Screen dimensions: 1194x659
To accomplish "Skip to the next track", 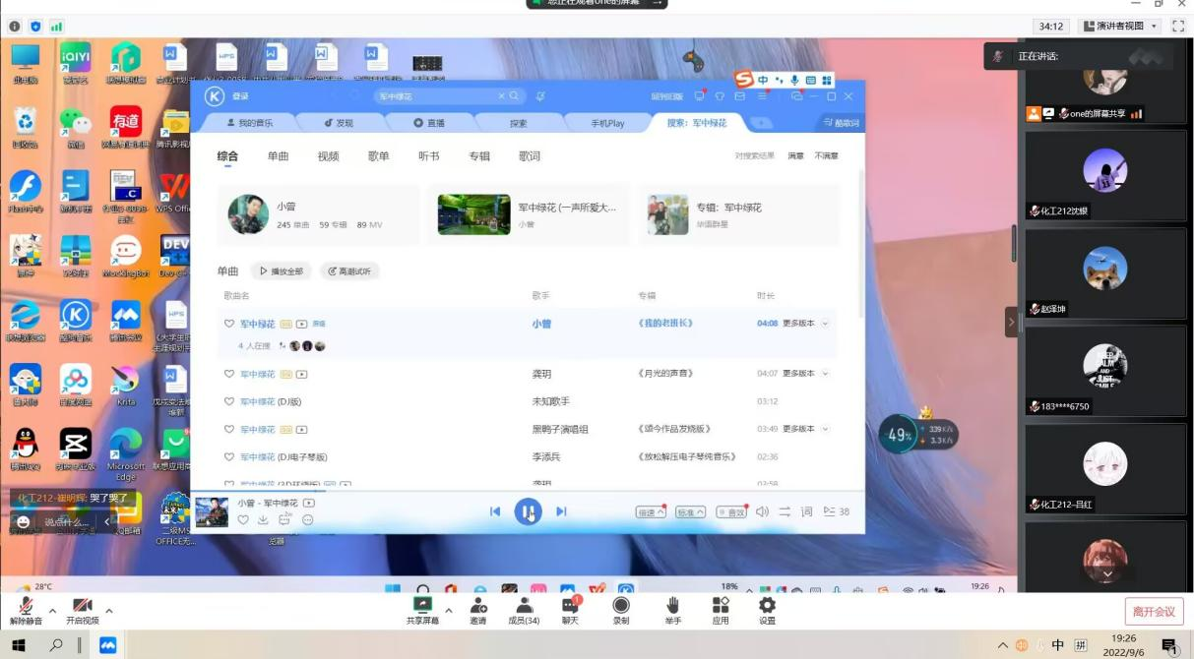I will tap(561, 511).
